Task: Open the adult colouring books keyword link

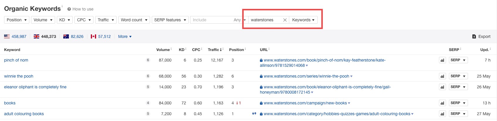Action: click(24, 114)
